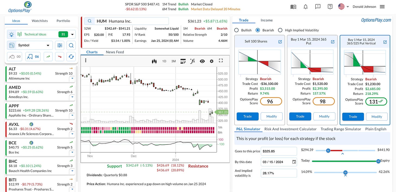The width and height of the screenshot is (396, 192).
Task: Expand the AVXL row dropdown
Action: tap(72, 134)
